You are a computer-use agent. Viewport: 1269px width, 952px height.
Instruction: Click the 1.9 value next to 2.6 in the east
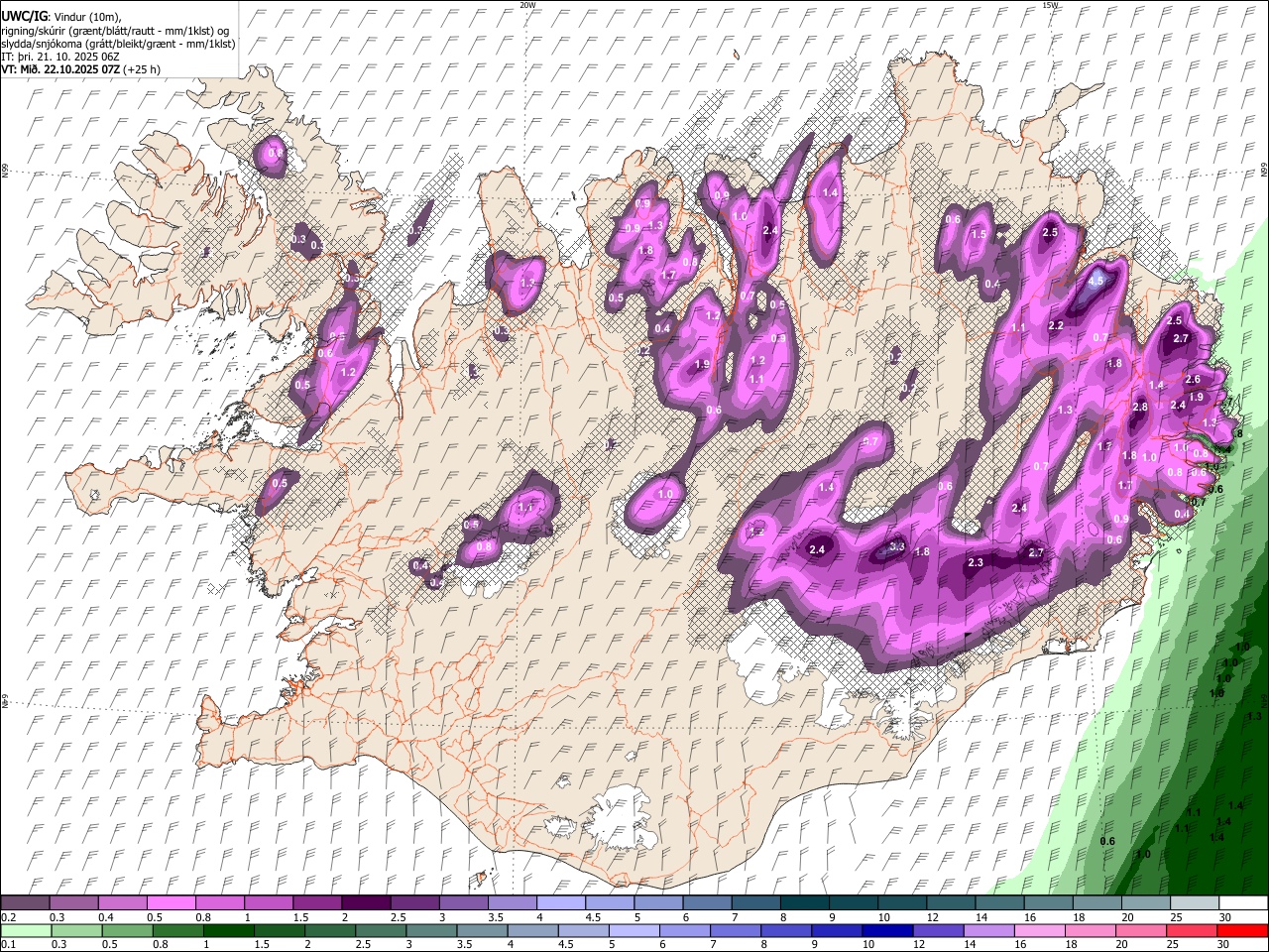pos(1196,397)
